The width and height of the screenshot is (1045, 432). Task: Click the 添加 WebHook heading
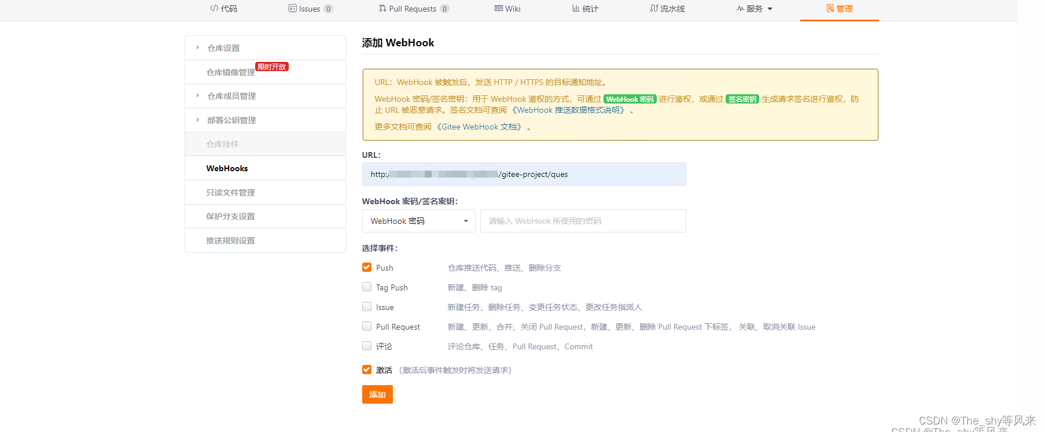[x=398, y=43]
